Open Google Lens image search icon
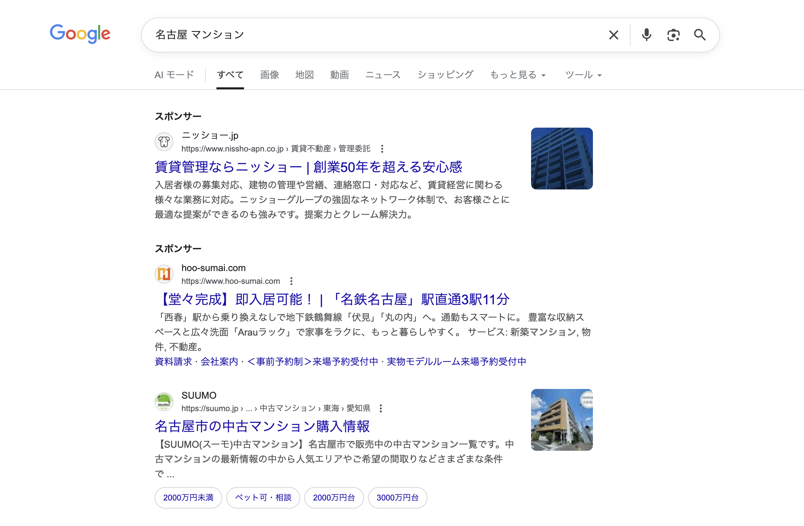This screenshot has height=526, width=804. [x=673, y=35]
